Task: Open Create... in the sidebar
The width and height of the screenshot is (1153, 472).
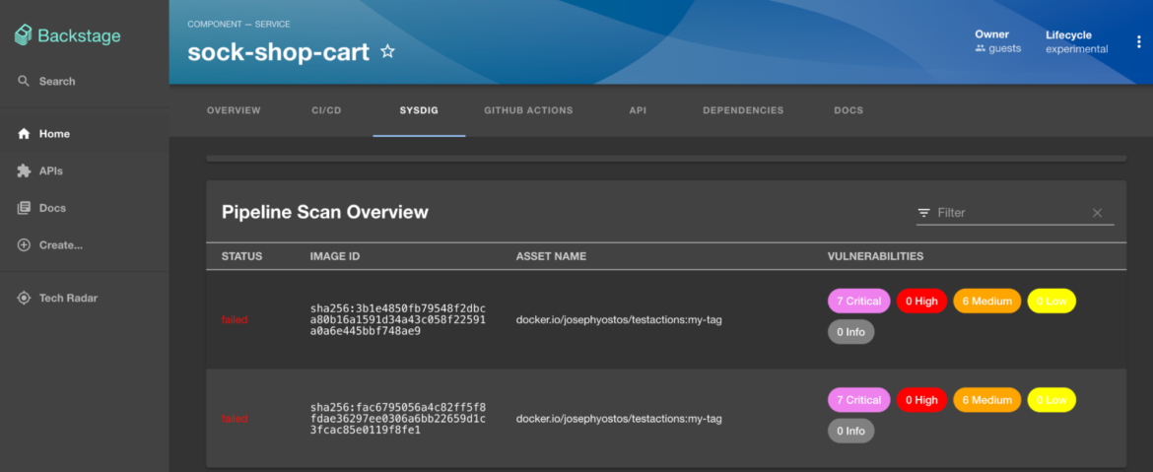Action: 61,244
